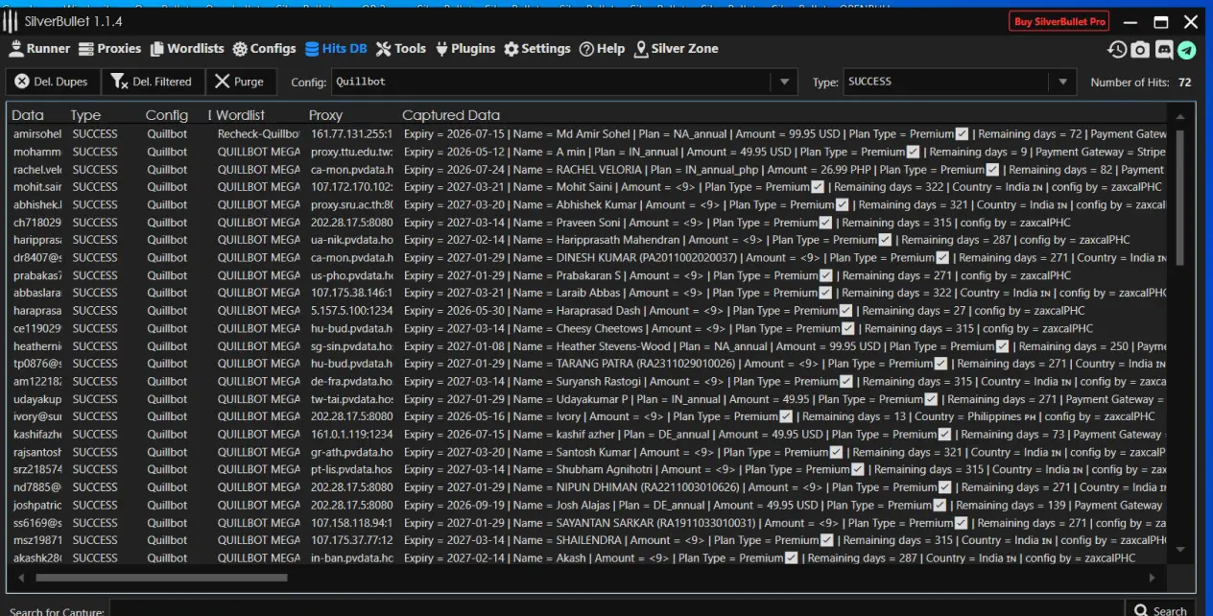The width and height of the screenshot is (1213, 616).
Task: Click the proxy cell gr-ath.pvdata.ho
Action: (x=351, y=452)
